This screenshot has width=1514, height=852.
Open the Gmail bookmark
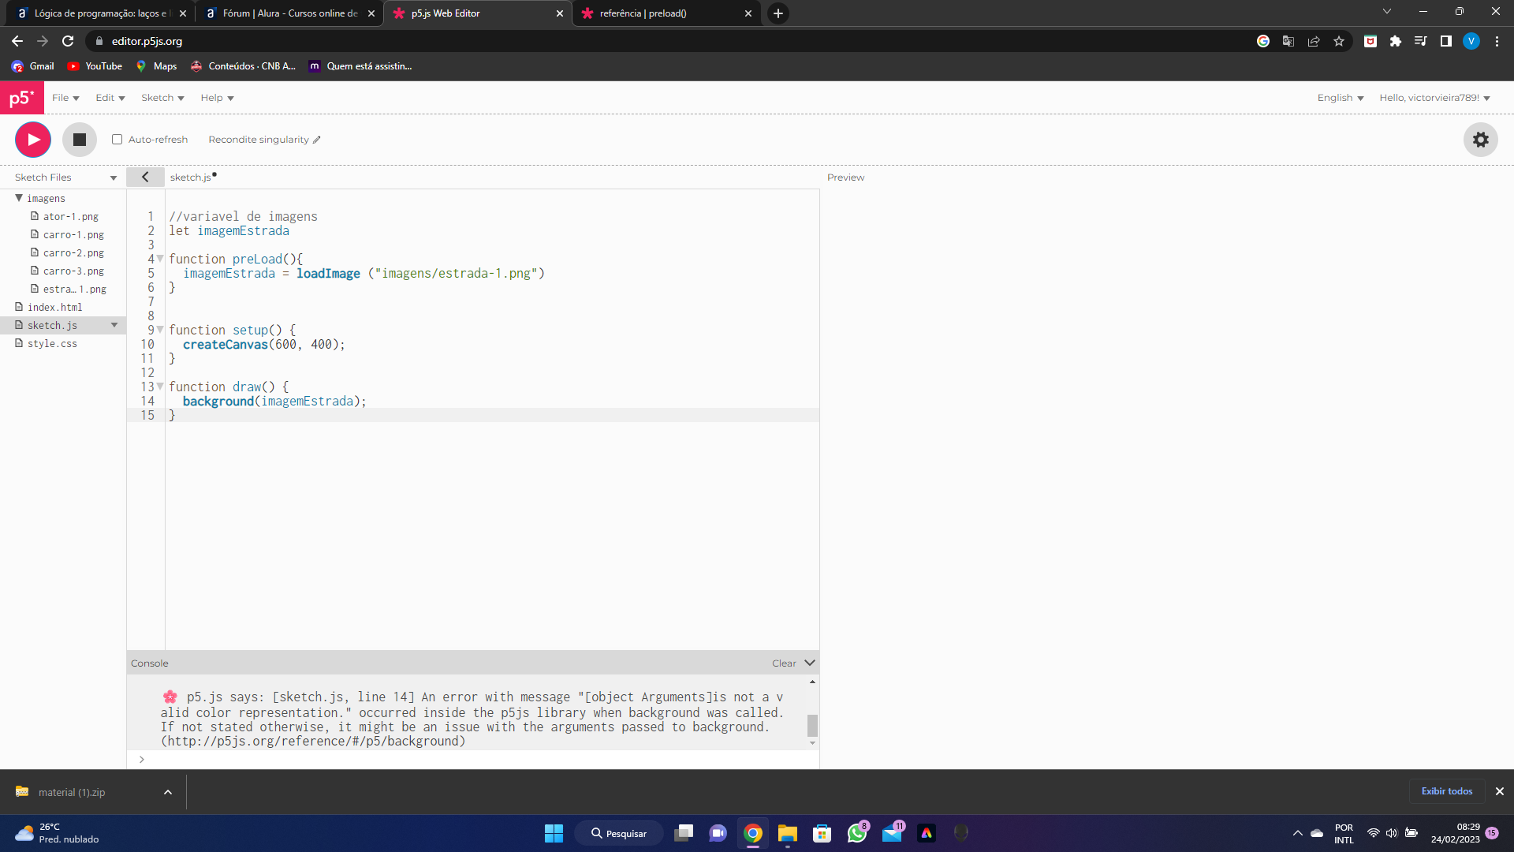coord(33,66)
